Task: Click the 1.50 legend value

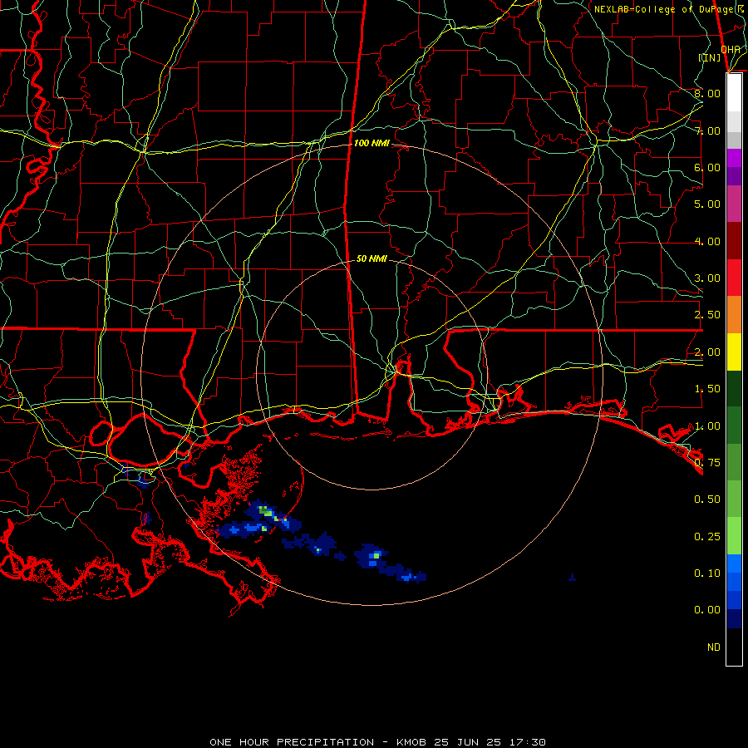Action: (x=707, y=389)
